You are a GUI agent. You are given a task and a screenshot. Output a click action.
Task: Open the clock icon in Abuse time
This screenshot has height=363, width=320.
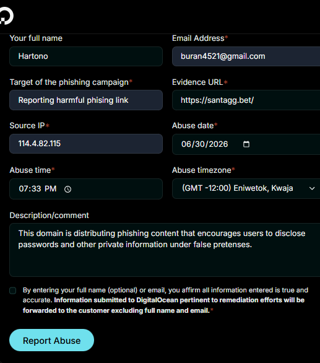pyautogui.click(x=68, y=189)
